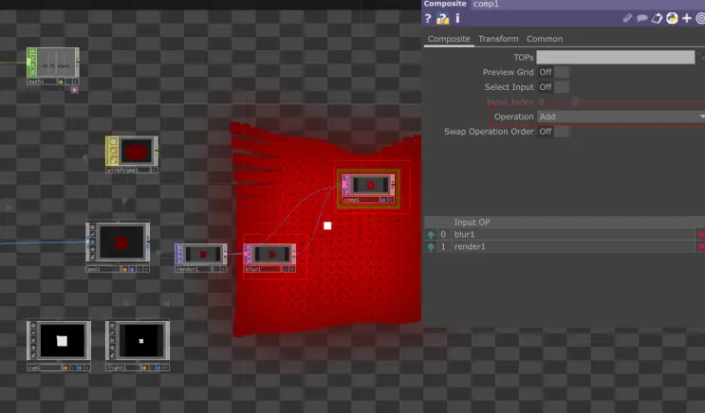705x413 pixels.
Task: Remove blur1 input with red X
Action: pos(701,234)
